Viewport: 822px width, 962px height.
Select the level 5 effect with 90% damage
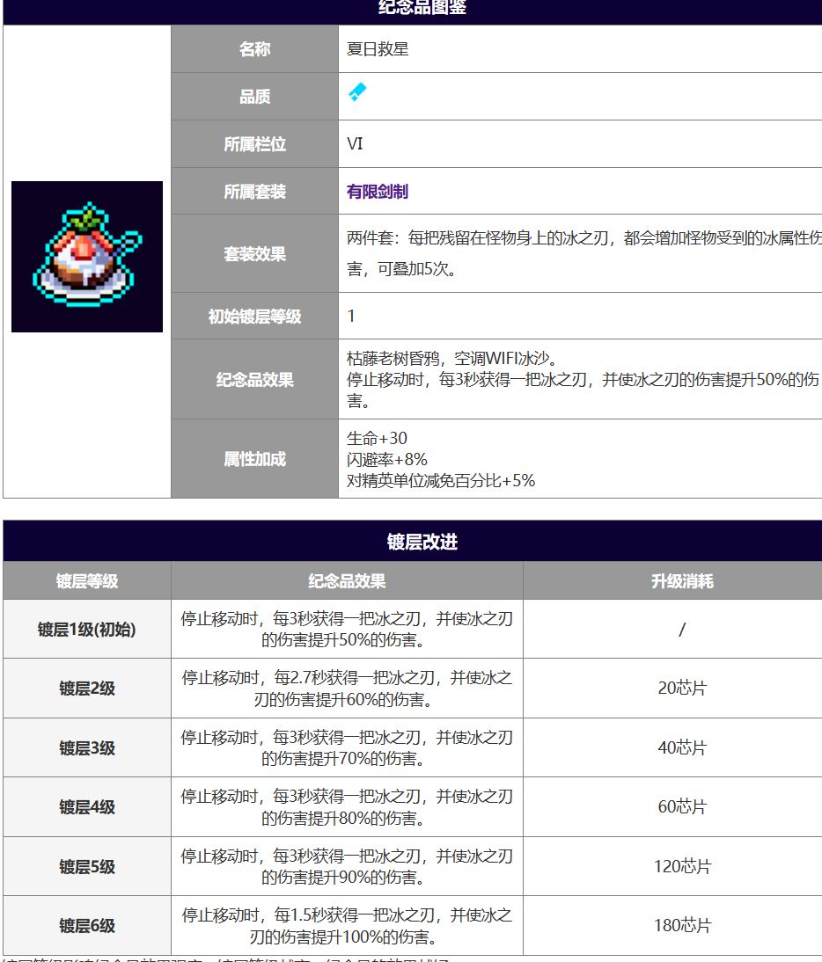[347, 866]
